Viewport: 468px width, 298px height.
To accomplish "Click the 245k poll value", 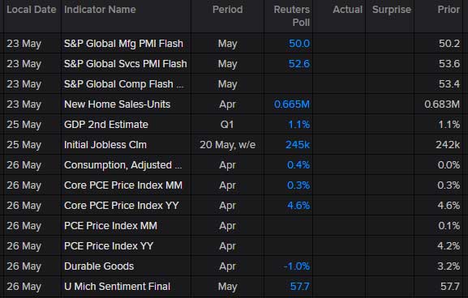I will [298, 145].
